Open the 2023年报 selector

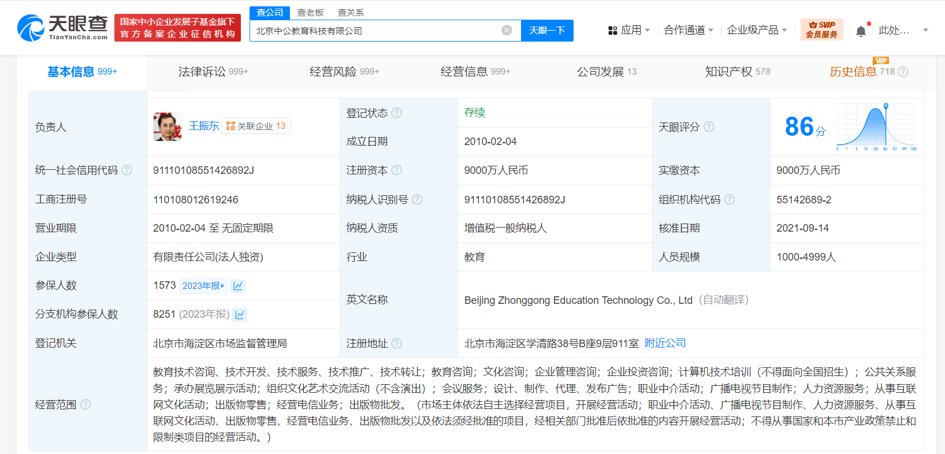203,286
